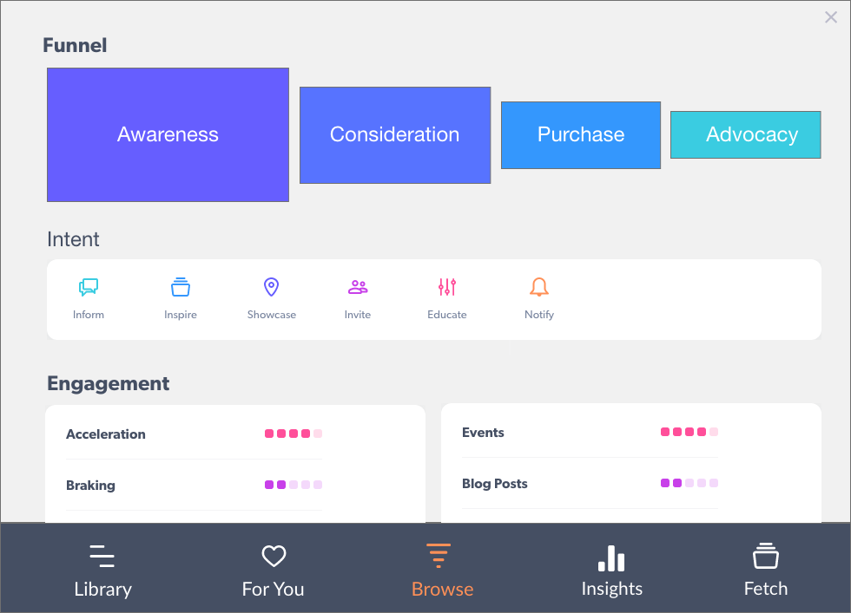Click the Educate sliders icon
The height and width of the screenshot is (613, 851).
(447, 288)
